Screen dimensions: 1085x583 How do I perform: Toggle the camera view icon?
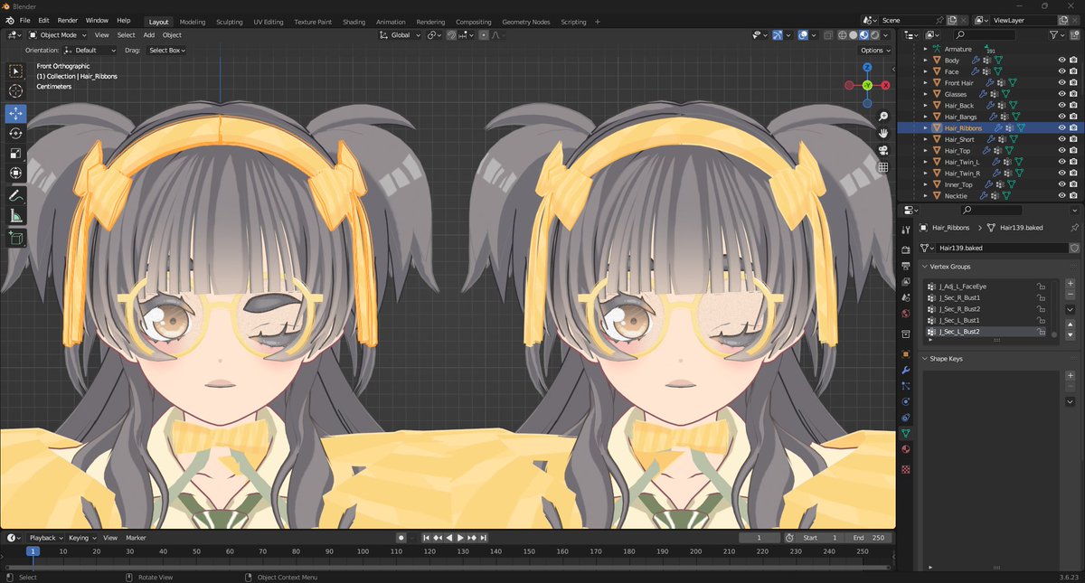point(882,151)
